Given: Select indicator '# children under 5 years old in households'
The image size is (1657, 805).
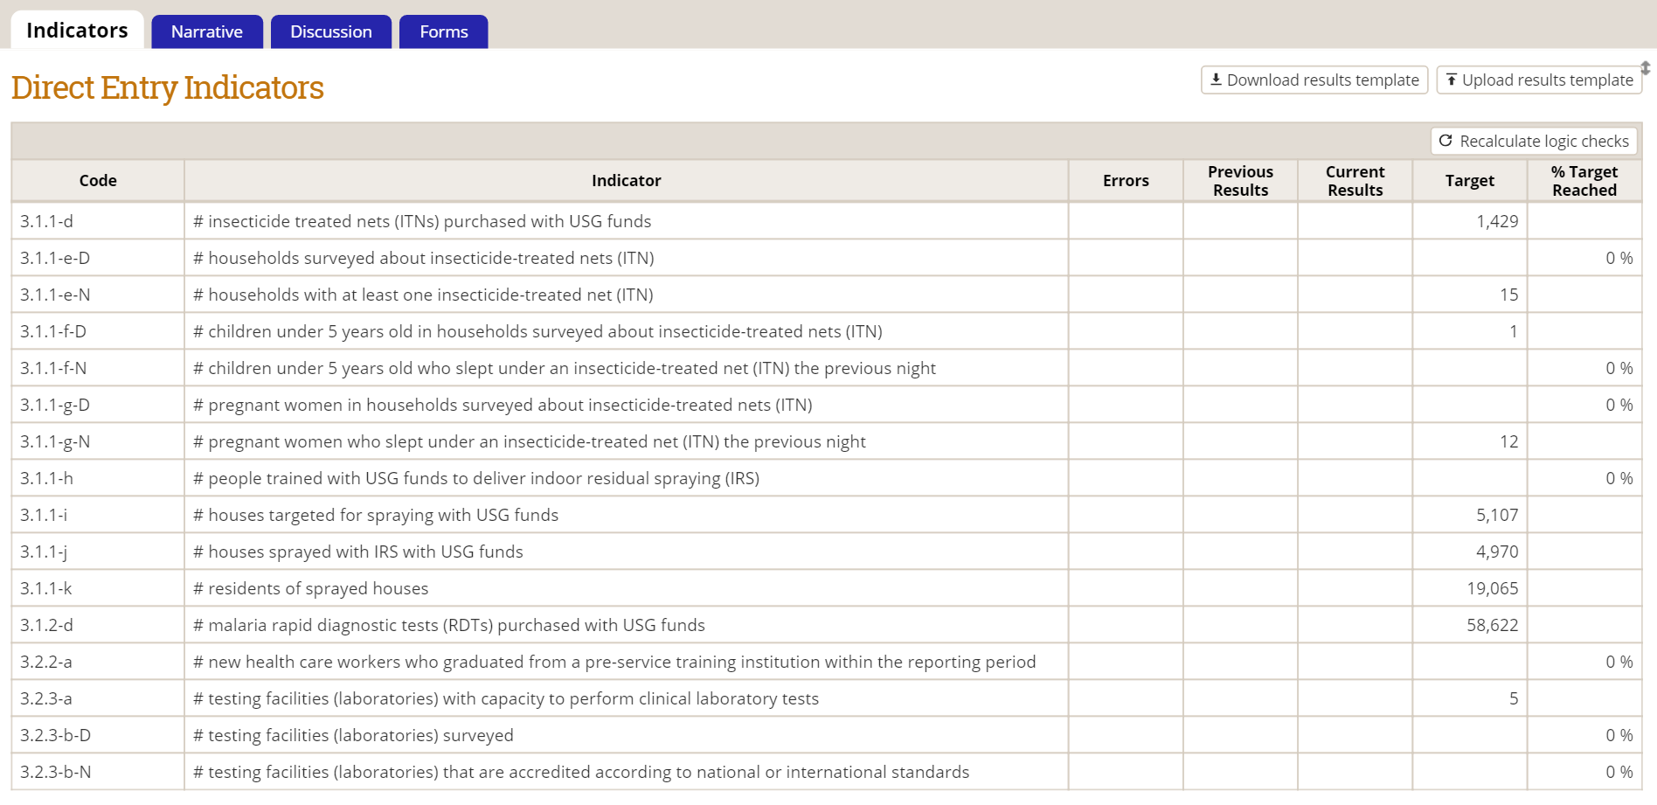Looking at the screenshot, I should point(537,331).
